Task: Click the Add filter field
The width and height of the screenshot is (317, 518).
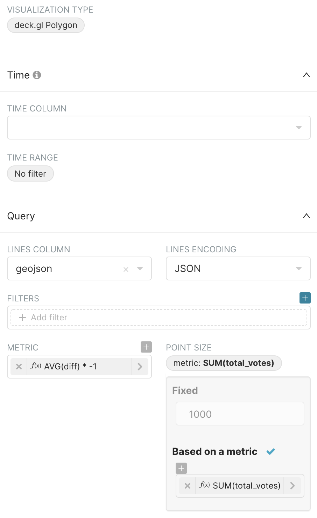Action: tap(158, 318)
